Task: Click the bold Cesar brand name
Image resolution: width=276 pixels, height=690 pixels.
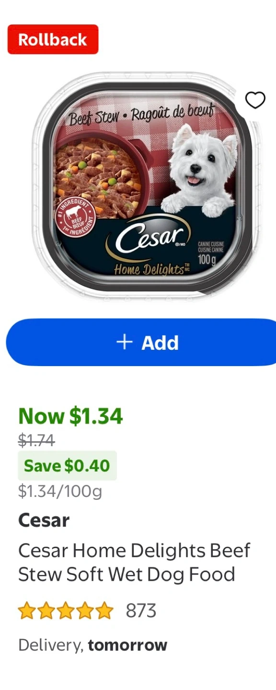Action: [x=44, y=520]
